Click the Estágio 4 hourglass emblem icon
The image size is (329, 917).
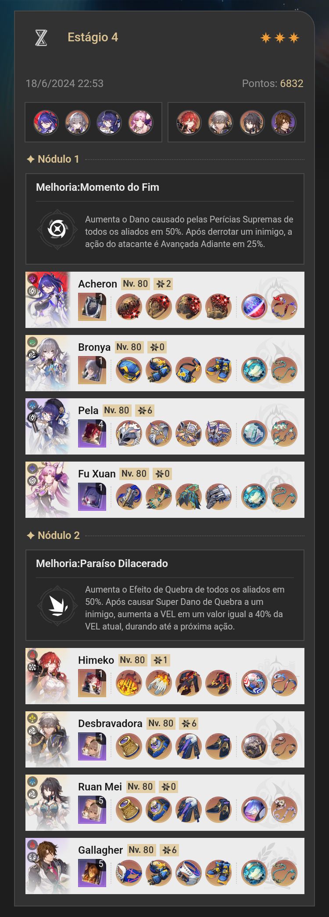pyautogui.click(x=41, y=38)
